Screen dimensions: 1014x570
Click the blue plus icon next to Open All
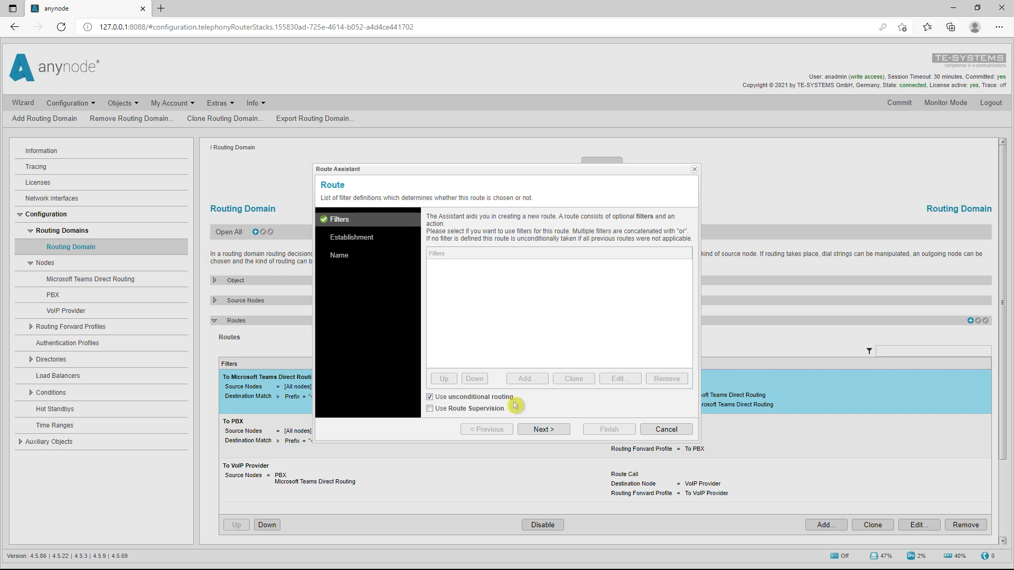click(256, 232)
